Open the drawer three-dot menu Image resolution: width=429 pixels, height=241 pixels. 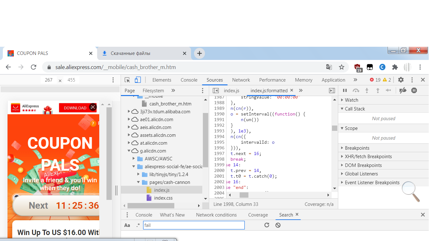[x=127, y=215]
